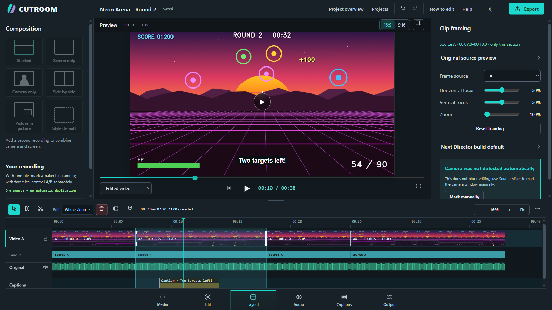Screen dimensions: 552x310
Task: Choose Picture in picture layout
Action: click(24, 116)
